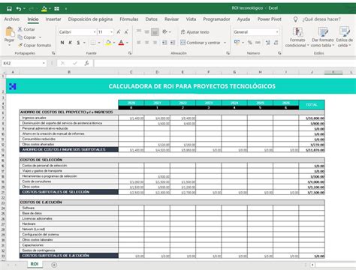Screen dimensions: 356x270
Task: Align text to the vertical middle
Action: [x=147, y=31]
